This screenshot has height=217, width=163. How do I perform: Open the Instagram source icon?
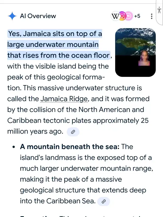point(123,16)
